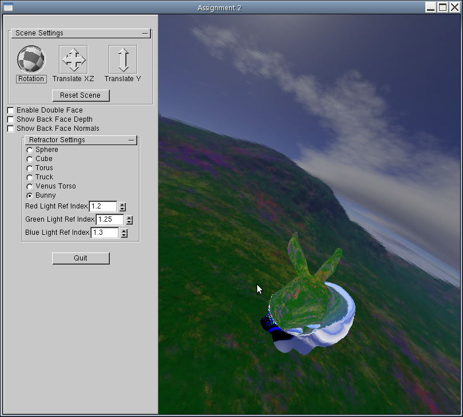The width and height of the screenshot is (463, 417).
Task: Collapse the Refractor Settings rollout
Action: tap(131, 140)
